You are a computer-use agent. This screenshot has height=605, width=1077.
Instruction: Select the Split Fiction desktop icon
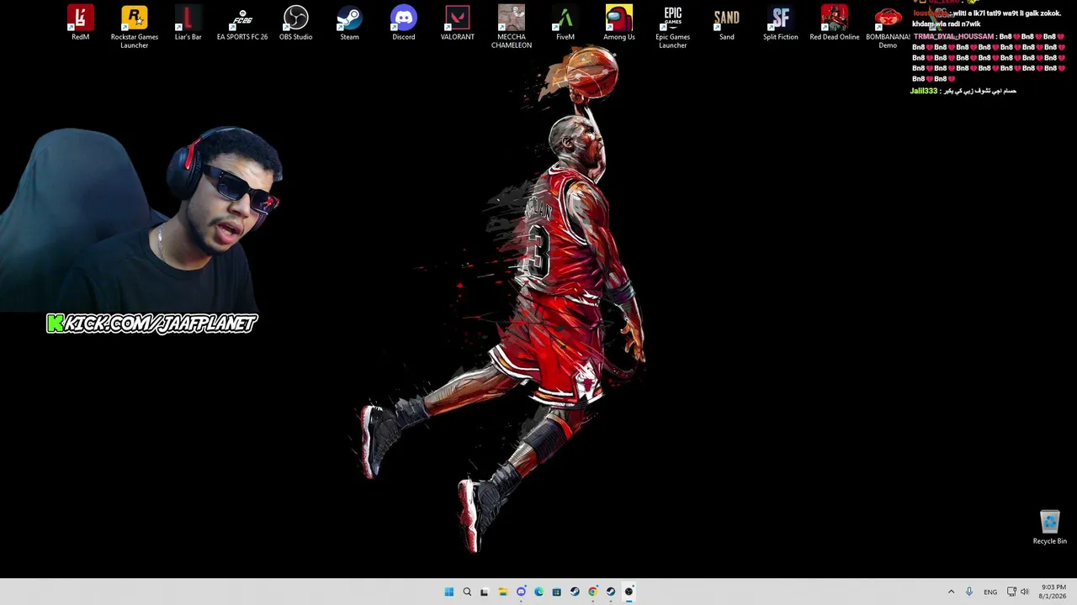click(x=781, y=24)
